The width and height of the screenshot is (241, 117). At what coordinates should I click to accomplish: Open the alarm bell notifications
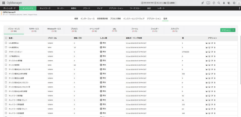(x=224, y=3)
